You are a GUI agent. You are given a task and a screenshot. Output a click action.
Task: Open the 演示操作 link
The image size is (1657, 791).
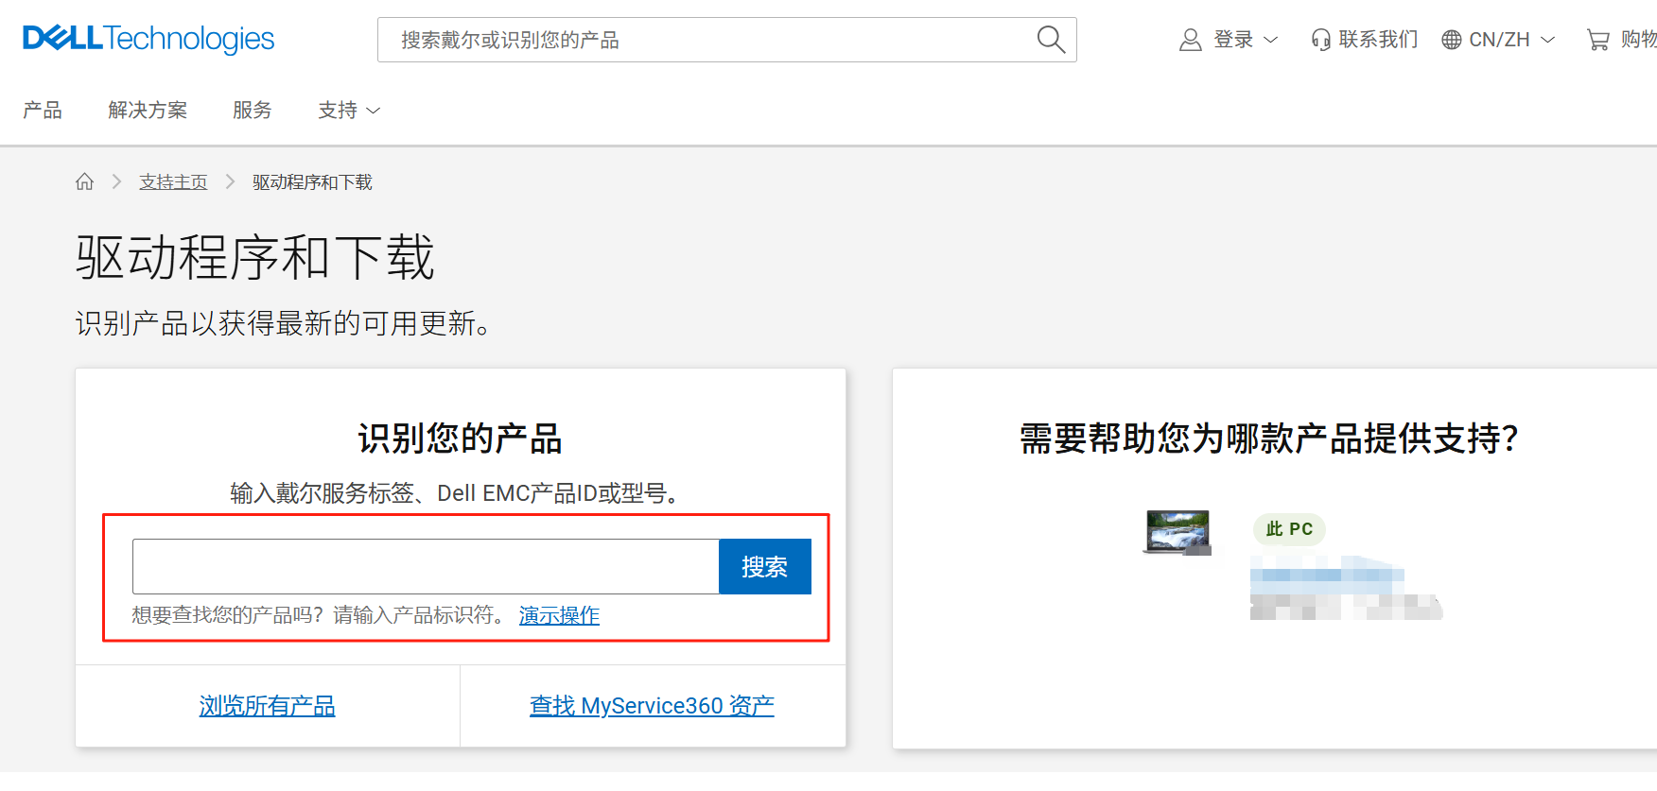559,615
